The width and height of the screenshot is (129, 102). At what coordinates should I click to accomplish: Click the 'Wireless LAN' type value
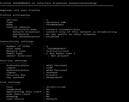(x=56, y=22)
